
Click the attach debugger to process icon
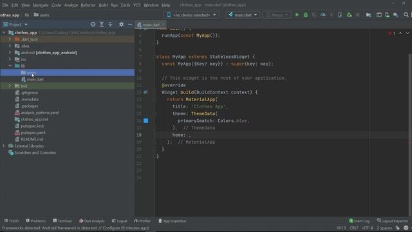tap(349, 15)
